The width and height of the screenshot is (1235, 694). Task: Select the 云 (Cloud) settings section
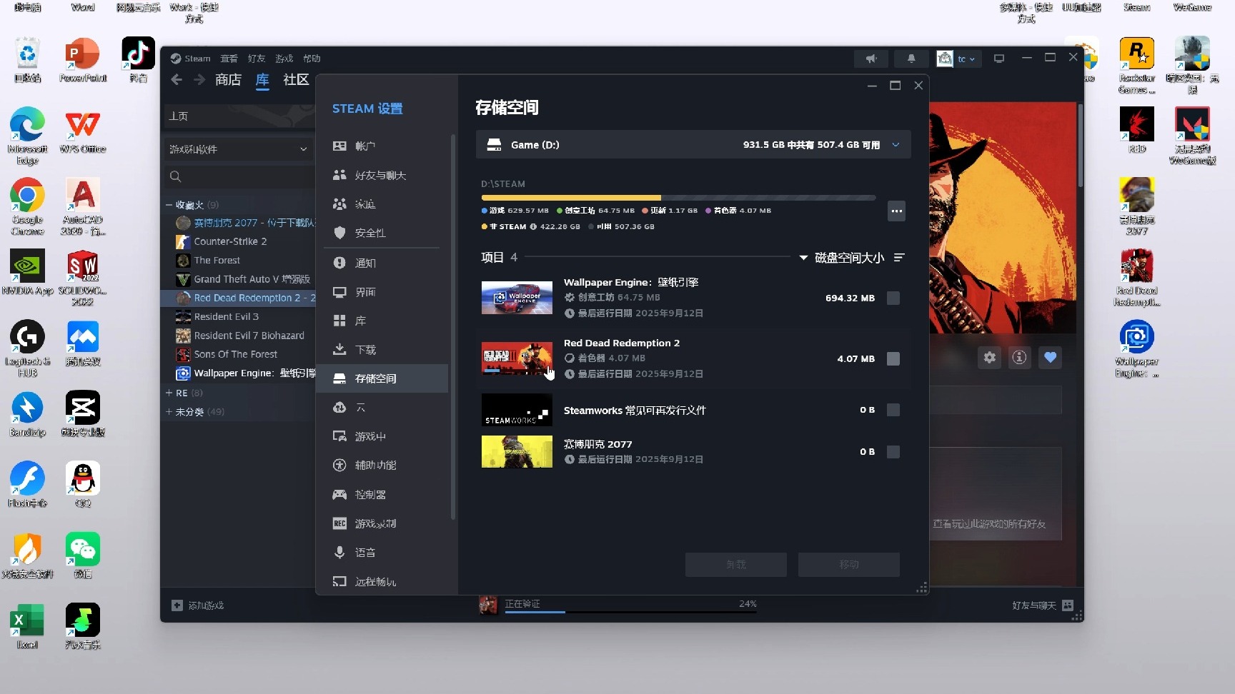[359, 407]
